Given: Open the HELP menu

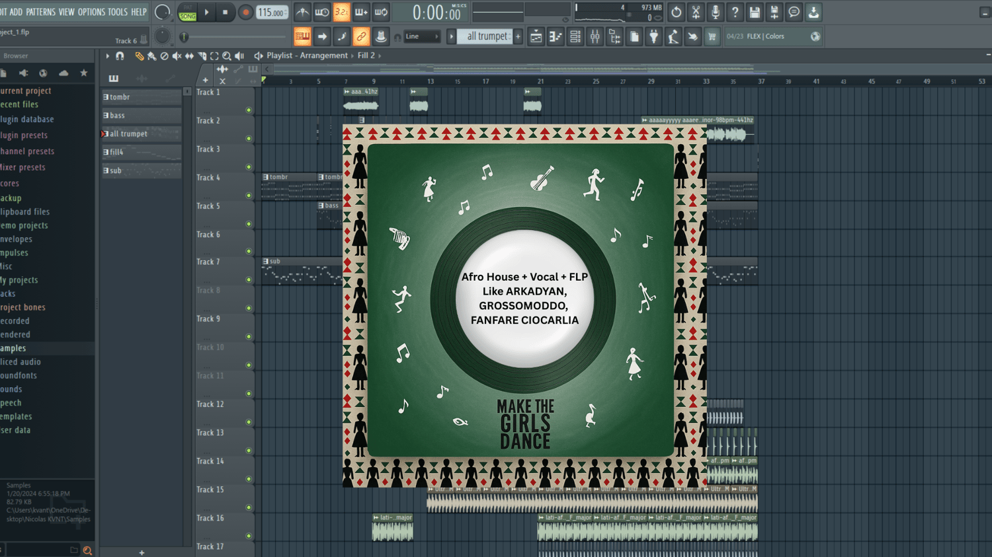Looking at the screenshot, I should tap(139, 12).
